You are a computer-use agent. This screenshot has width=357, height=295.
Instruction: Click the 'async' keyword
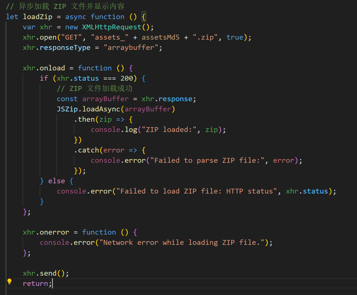coord(75,17)
